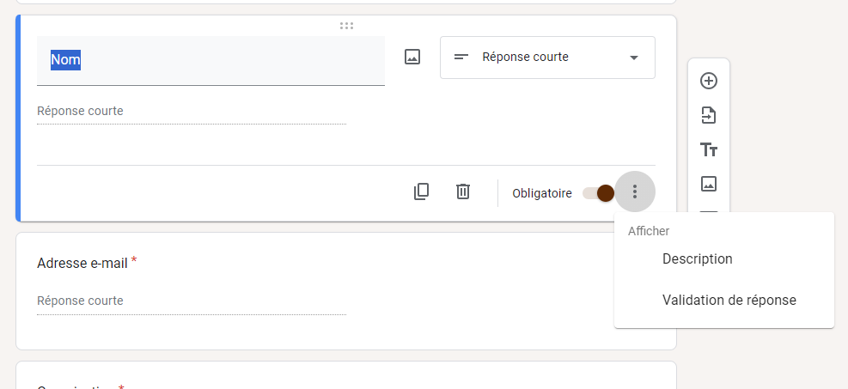
Task: Select the partially visible question card at bottom
Action: point(344,378)
